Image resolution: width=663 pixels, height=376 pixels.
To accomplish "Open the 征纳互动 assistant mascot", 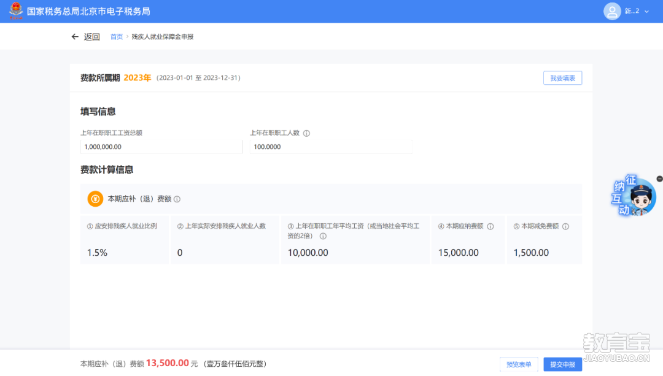I will [x=633, y=196].
